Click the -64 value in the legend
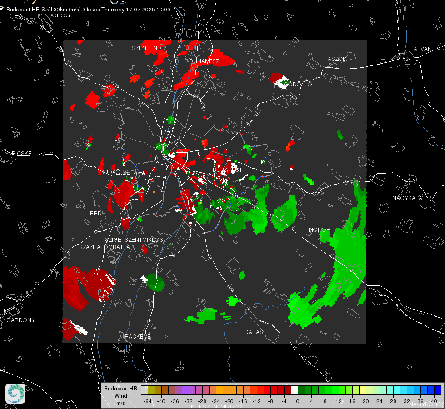Screen dimensions: 445x409 (147, 401)
